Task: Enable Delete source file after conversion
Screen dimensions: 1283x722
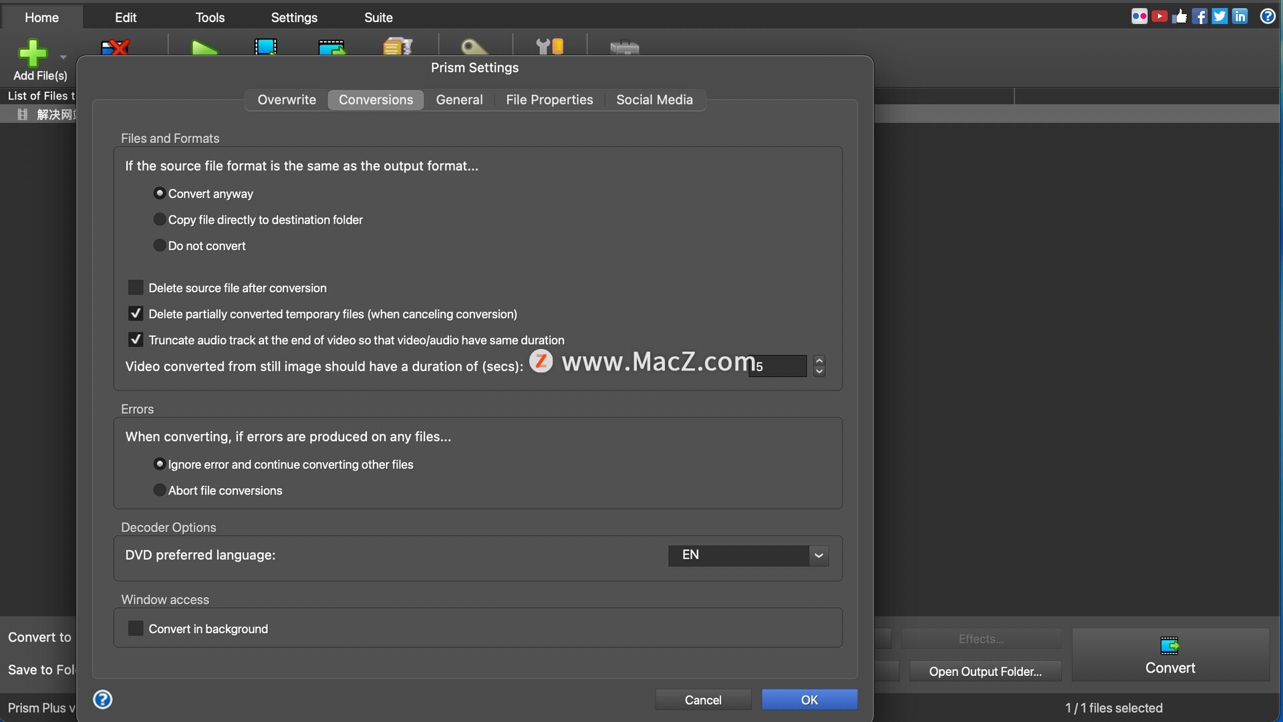Action: pos(136,287)
